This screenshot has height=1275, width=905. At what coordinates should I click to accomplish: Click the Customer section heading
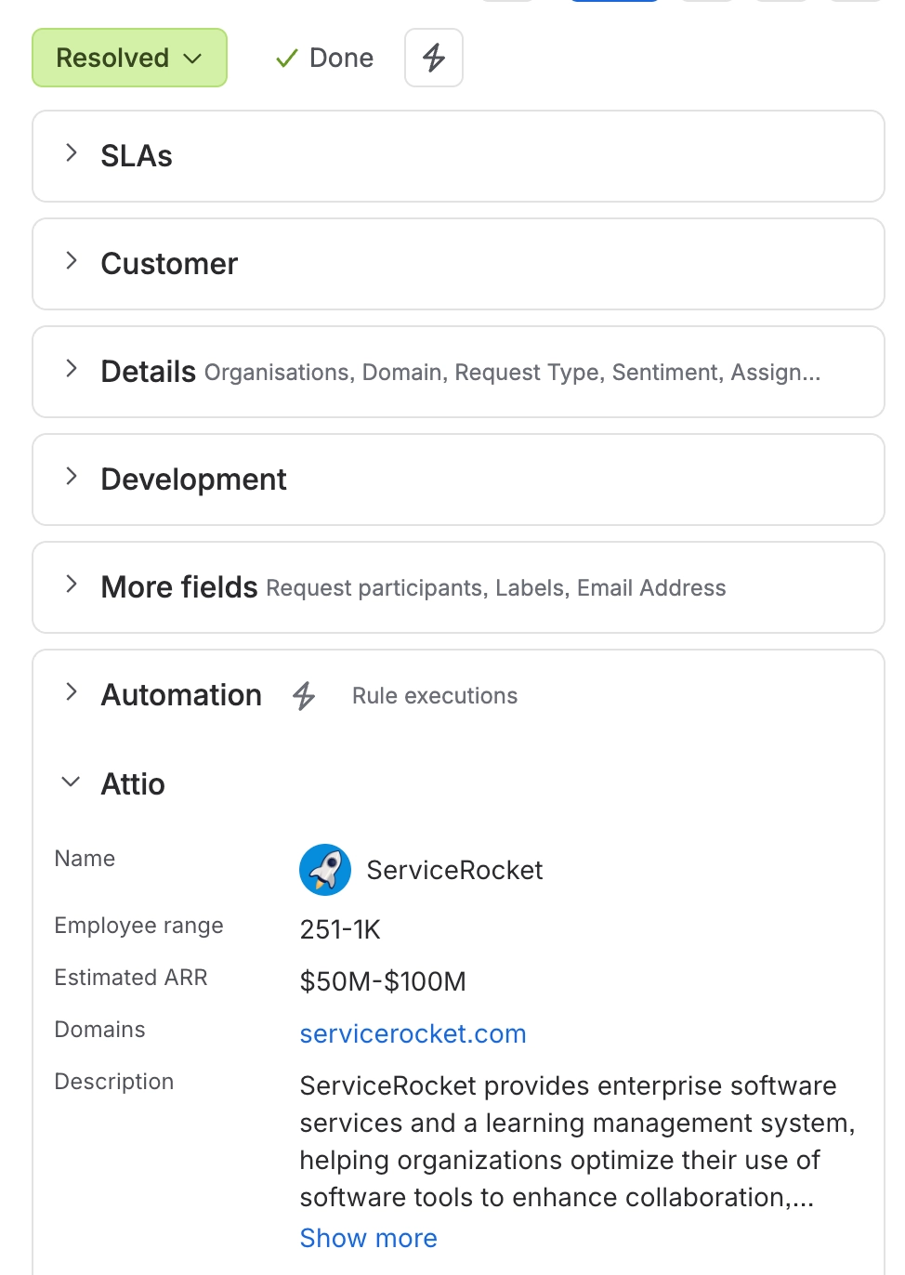point(169,264)
